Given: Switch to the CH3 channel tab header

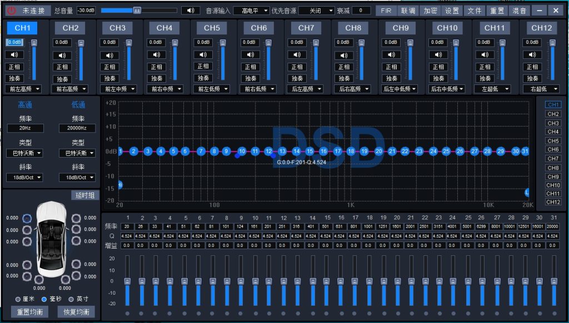Looking at the screenshot, I should coord(117,28).
